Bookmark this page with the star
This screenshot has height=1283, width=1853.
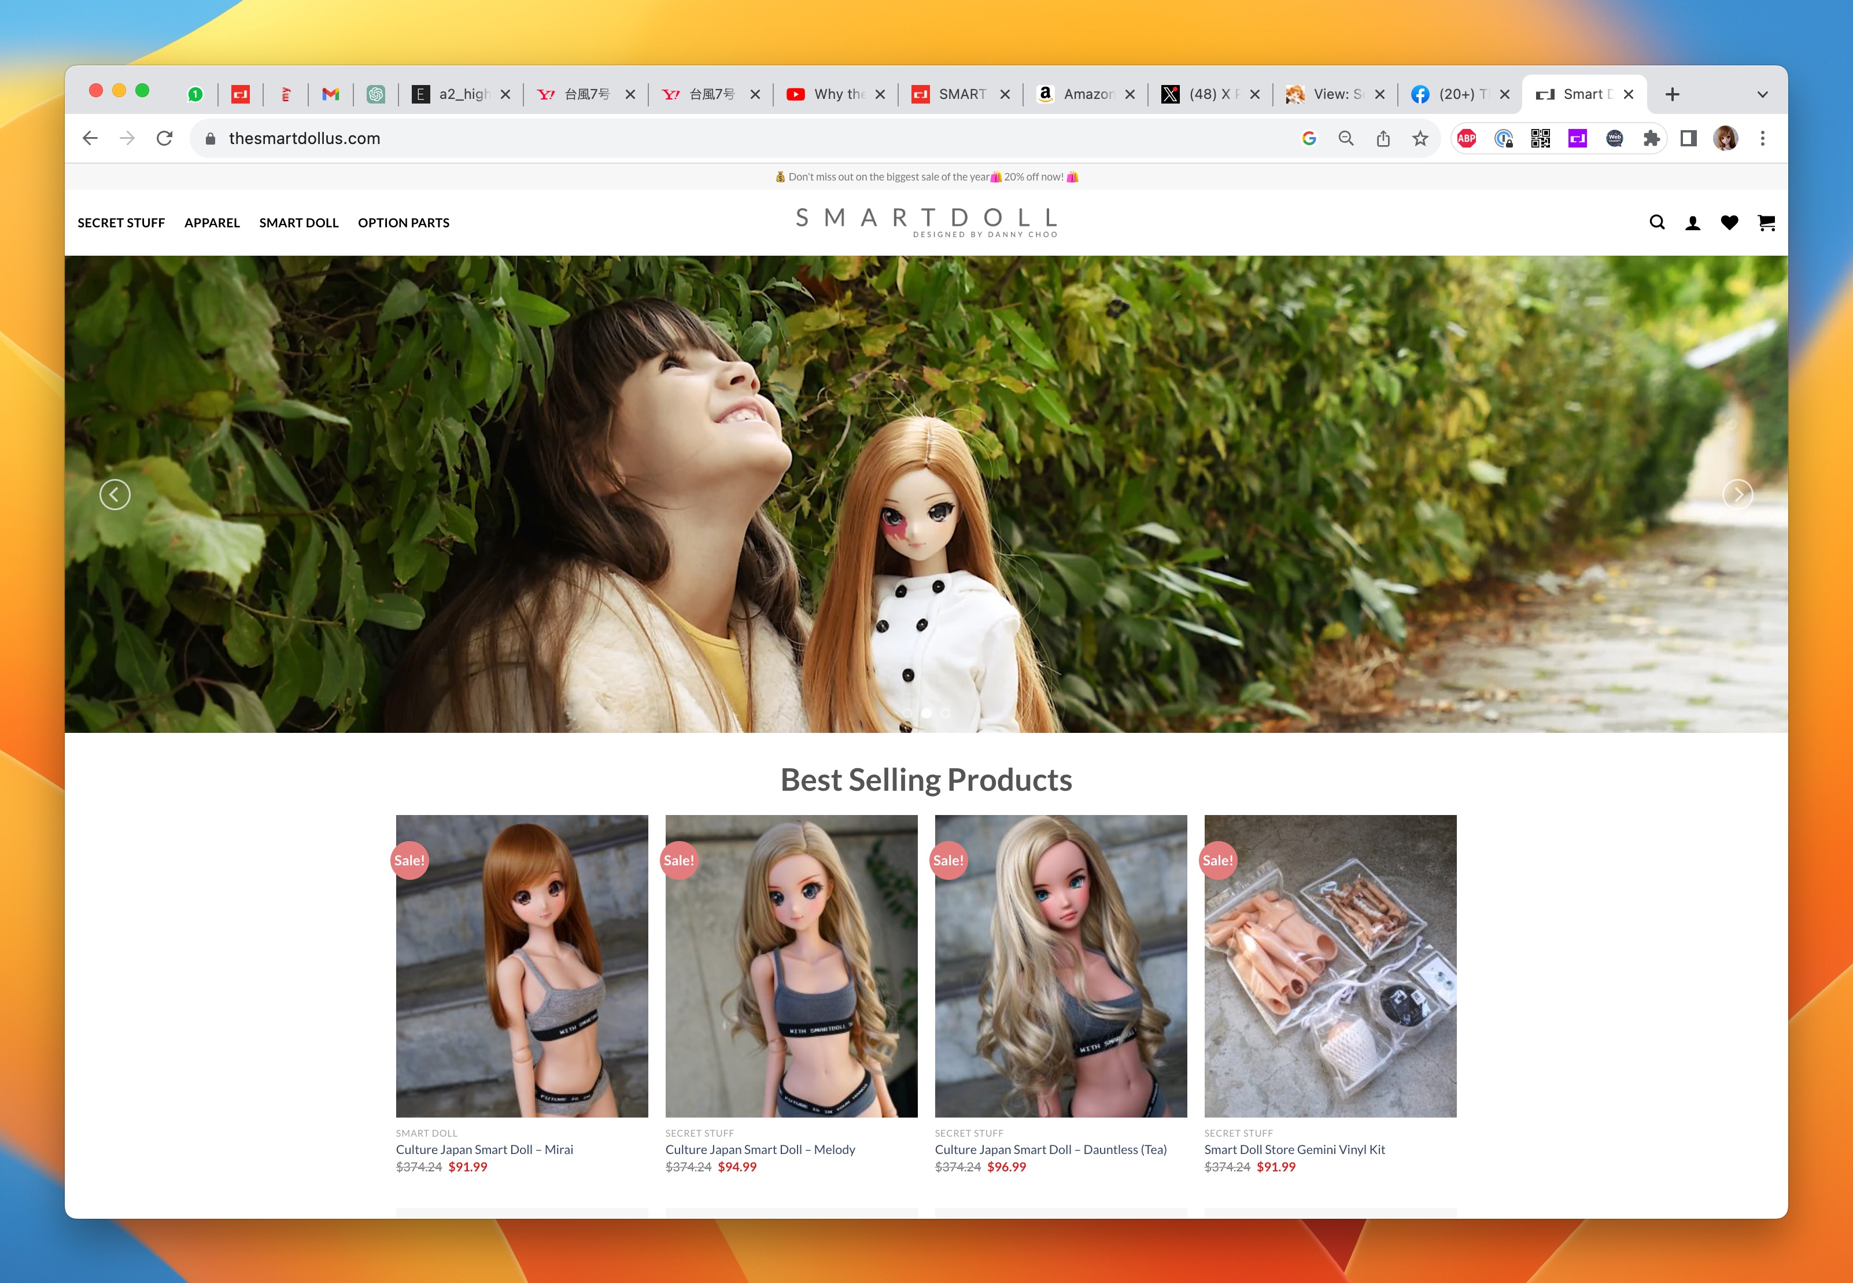(x=1420, y=138)
